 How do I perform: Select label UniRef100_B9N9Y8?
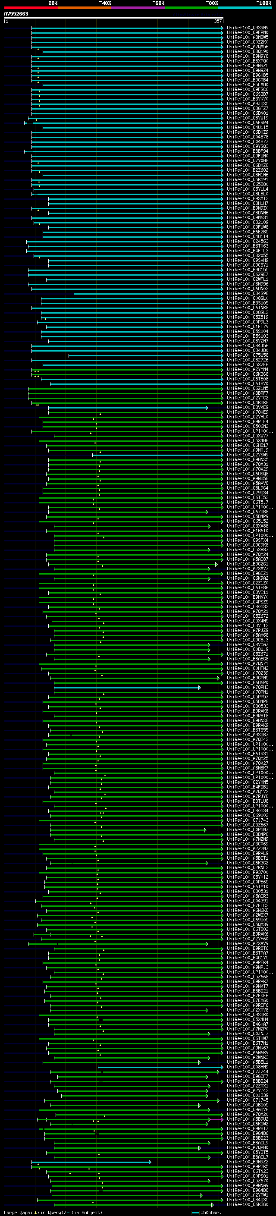point(248,56)
